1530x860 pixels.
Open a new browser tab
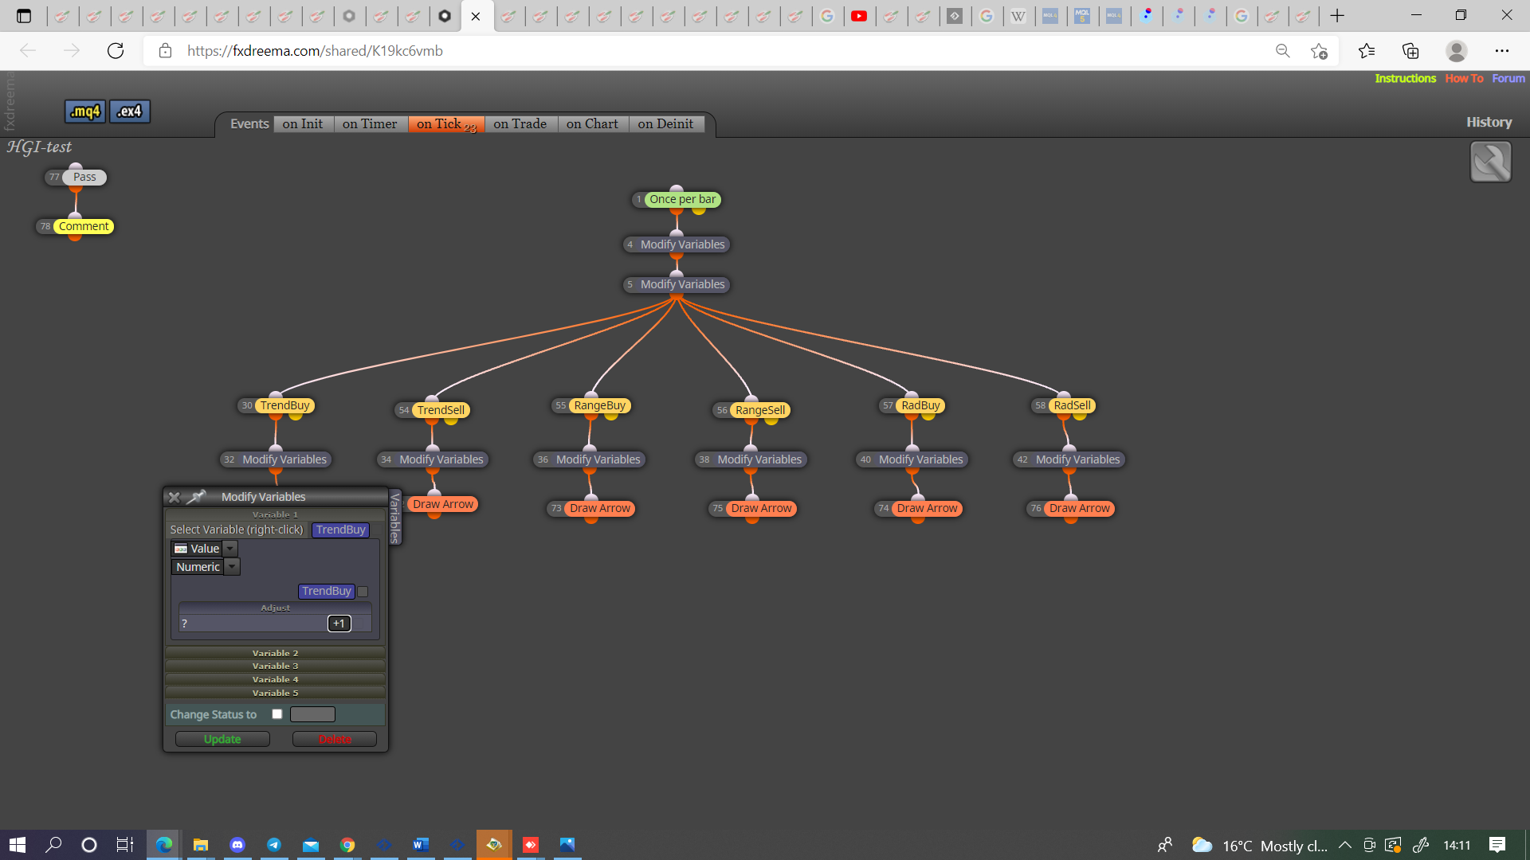click(x=1337, y=16)
